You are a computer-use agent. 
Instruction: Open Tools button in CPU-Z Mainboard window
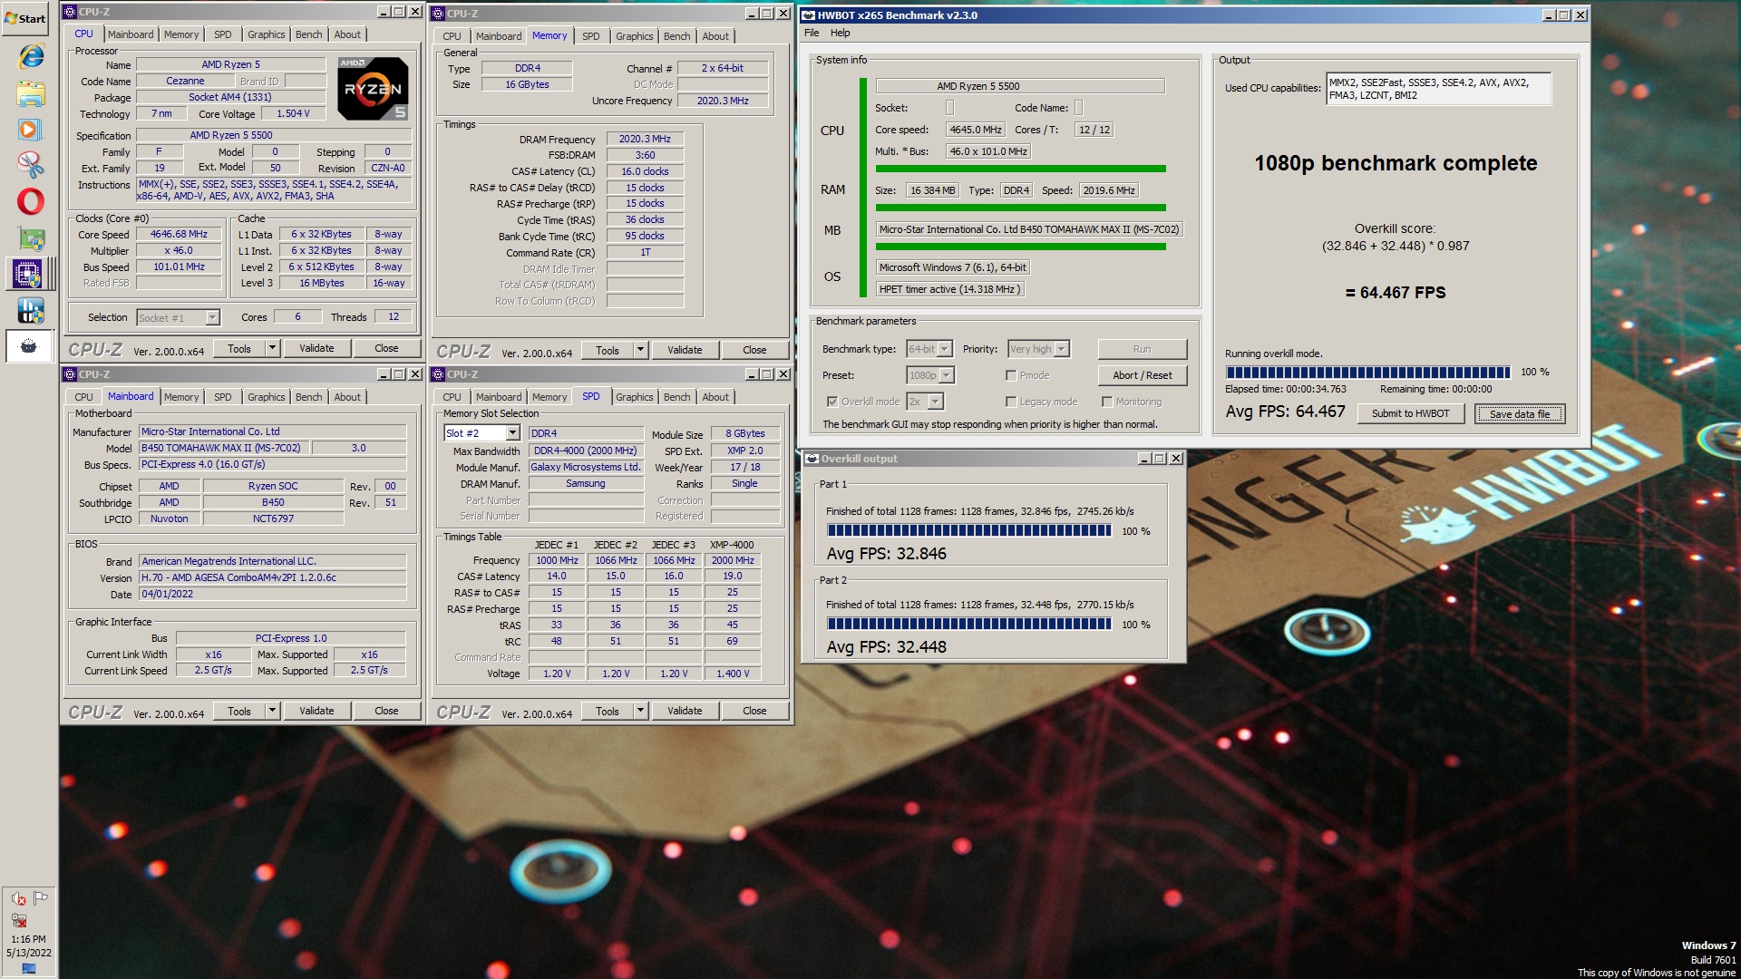(239, 711)
